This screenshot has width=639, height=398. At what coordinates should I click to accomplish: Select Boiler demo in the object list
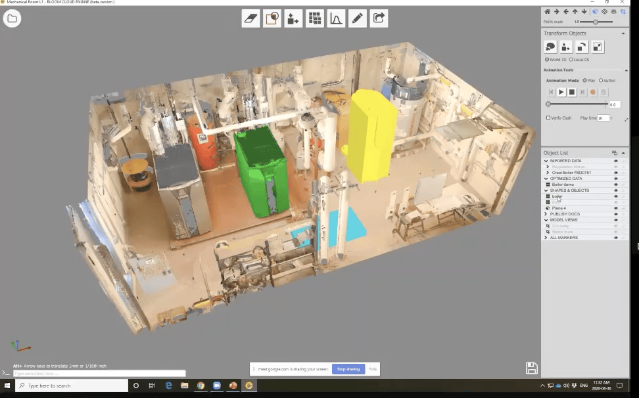[x=563, y=185]
